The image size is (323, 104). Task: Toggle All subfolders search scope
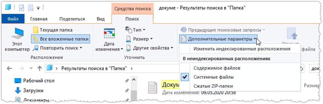pos(61,39)
